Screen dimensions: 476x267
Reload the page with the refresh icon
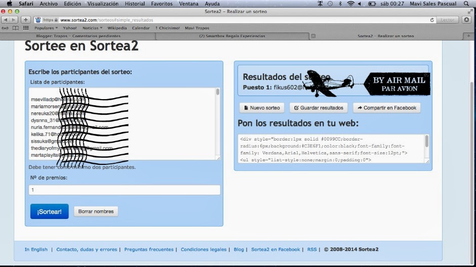[432, 20]
